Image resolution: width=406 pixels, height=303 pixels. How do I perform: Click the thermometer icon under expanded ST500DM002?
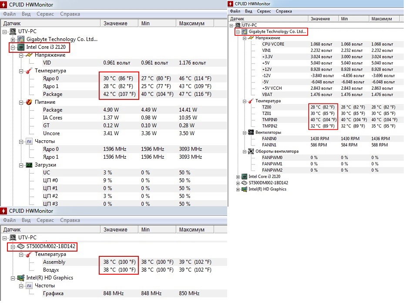pos(29,254)
